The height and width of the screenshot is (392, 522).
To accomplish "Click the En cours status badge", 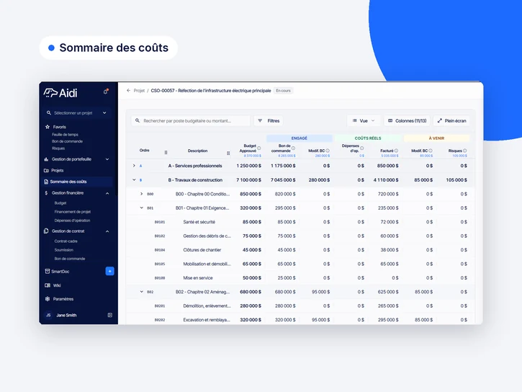I will coord(283,91).
